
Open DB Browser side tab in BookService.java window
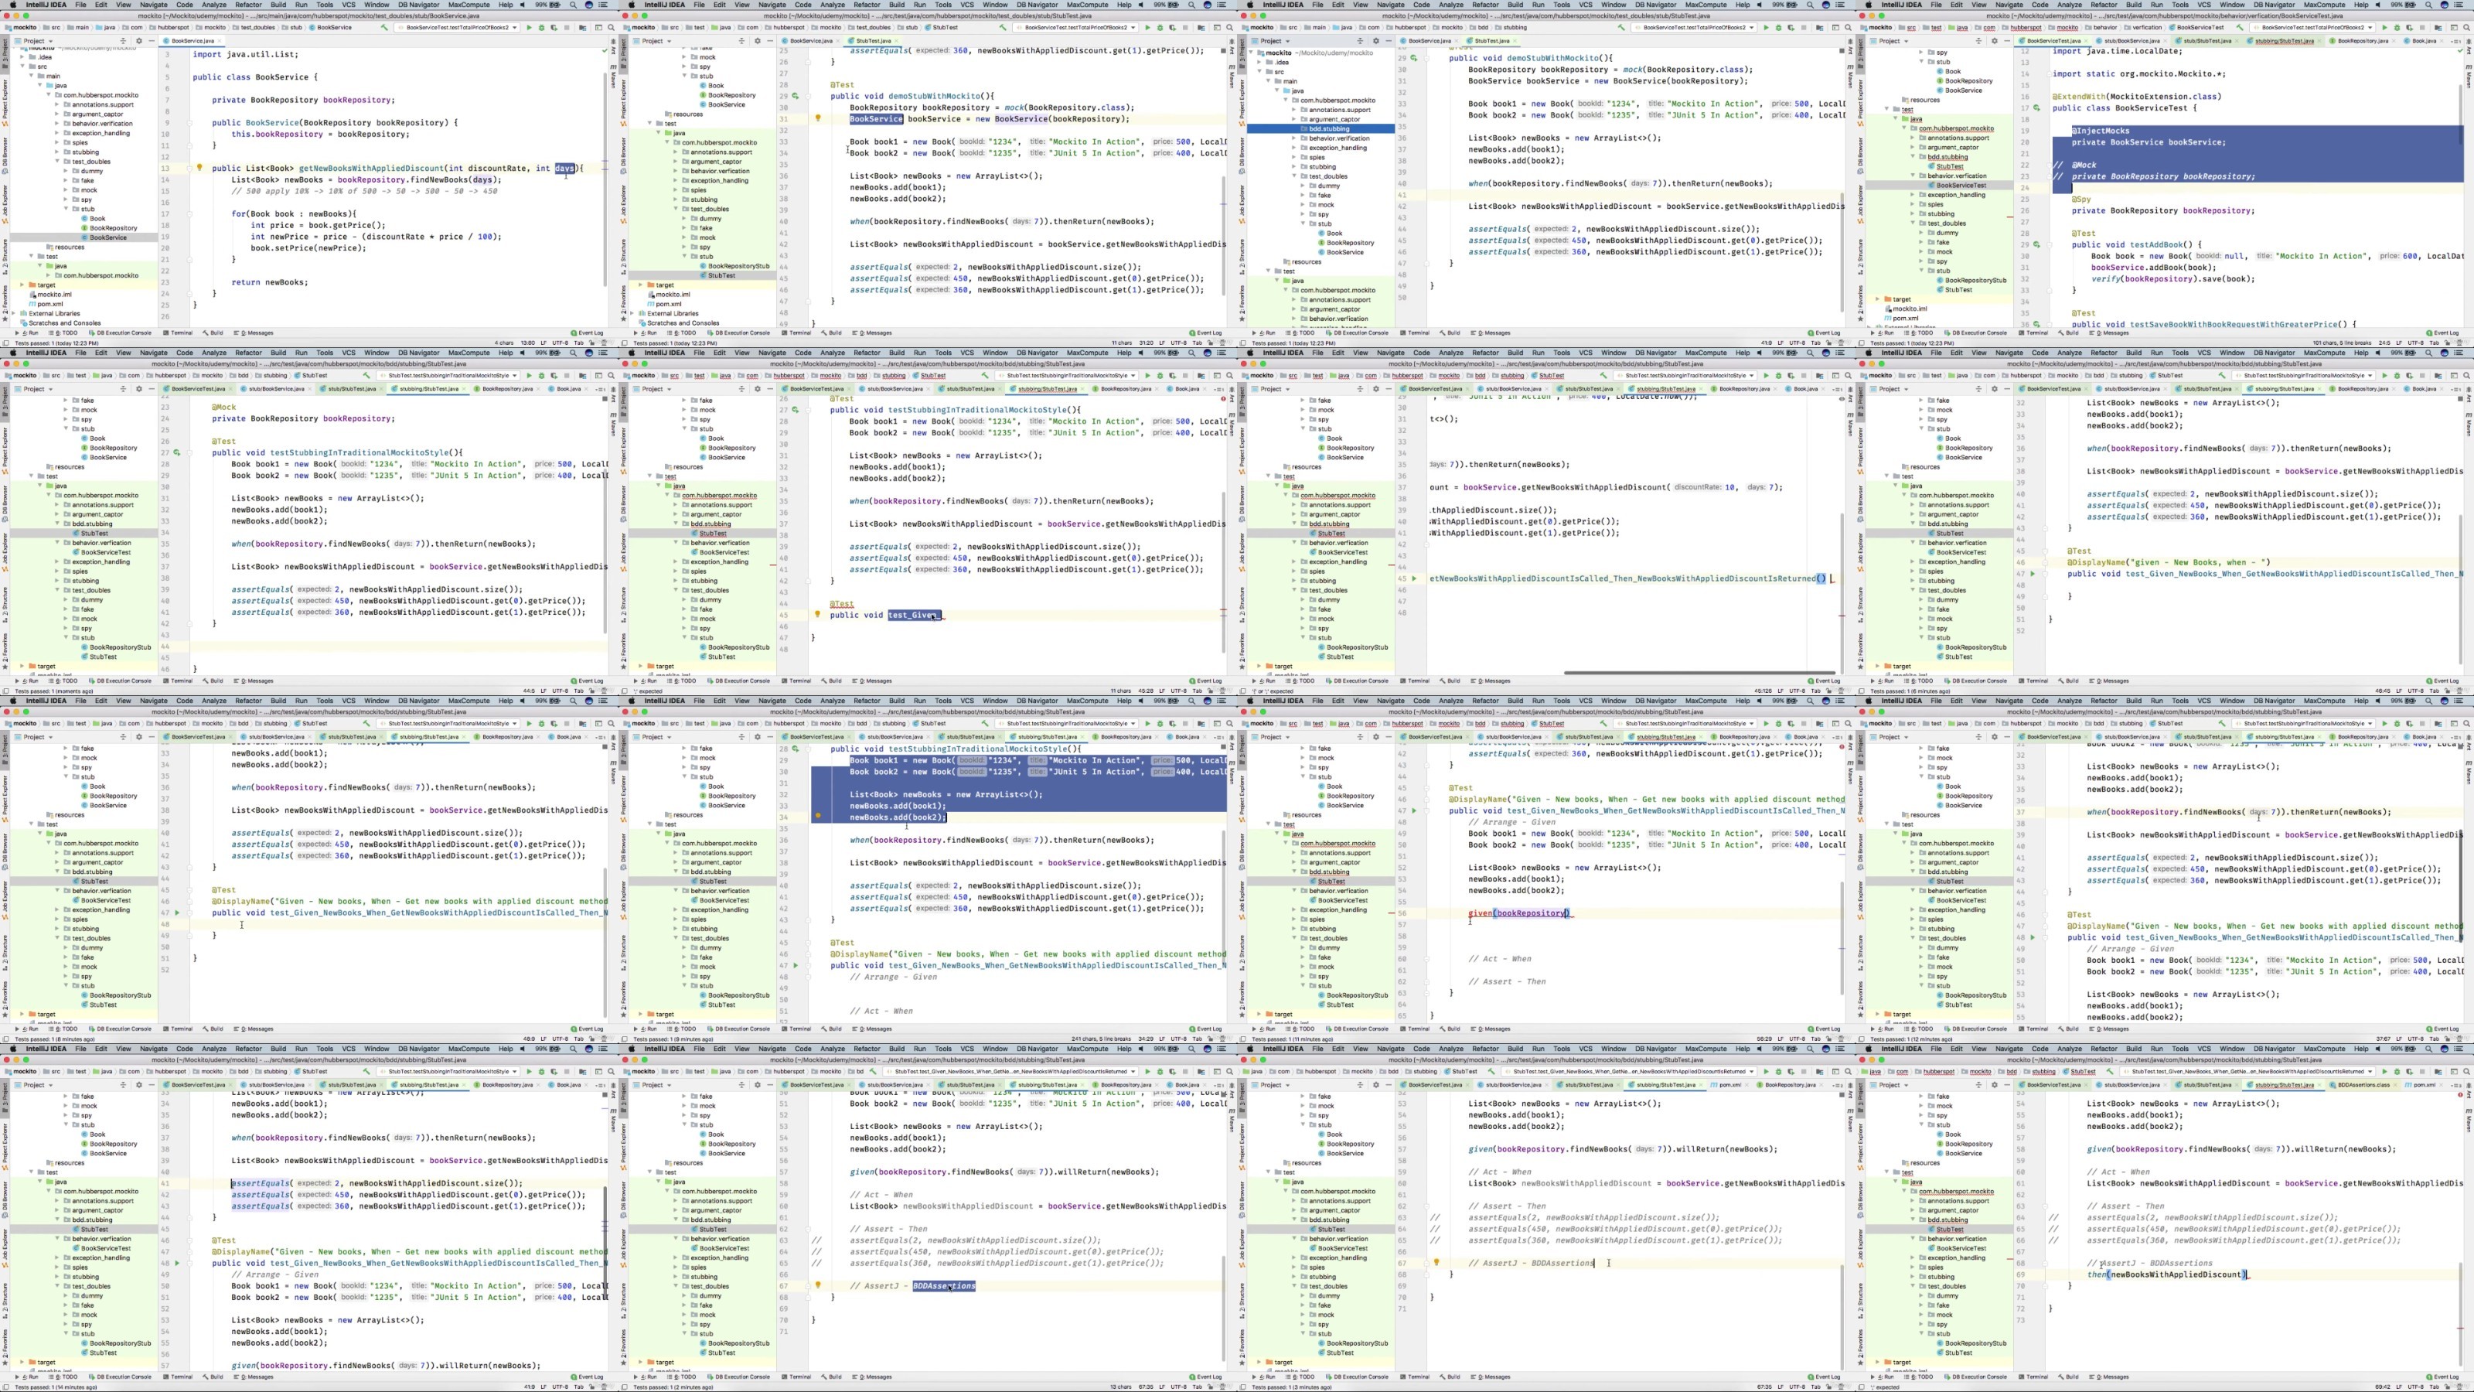[5, 156]
